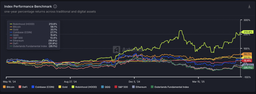Click the Dec 5, '24 x-axis label
The height and width of the screenshot is (94, 256).
pyautogui.click(x=134, y=82)
